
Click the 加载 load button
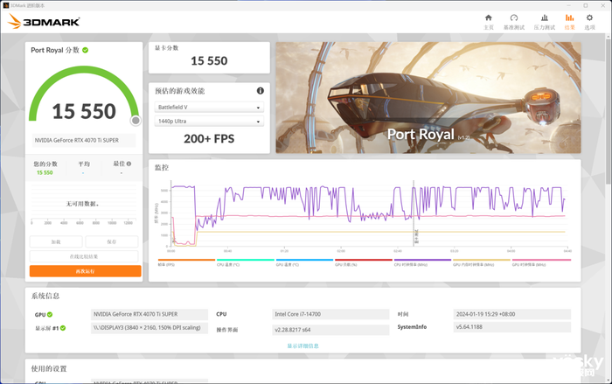coord(56,241)
